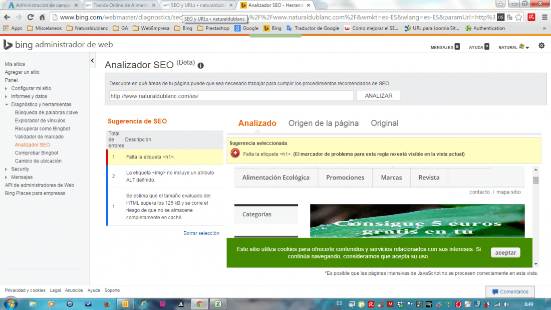
Task: Click the browser forward arrow
Action: point(19,17)
